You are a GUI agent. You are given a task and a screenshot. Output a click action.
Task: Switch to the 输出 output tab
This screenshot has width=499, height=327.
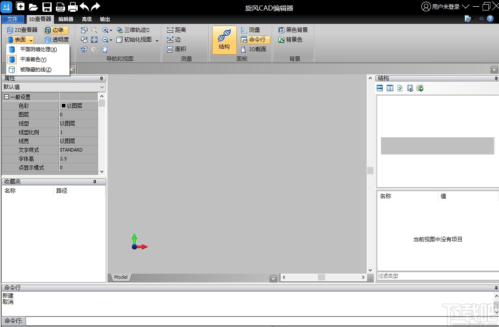105,19
